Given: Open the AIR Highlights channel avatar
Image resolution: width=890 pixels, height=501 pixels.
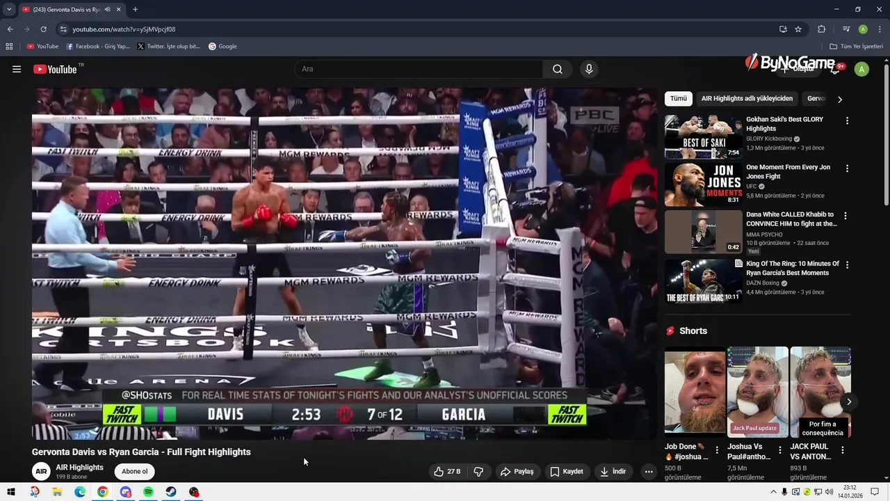Looking at the screenshot, I should tap(41, 472).
